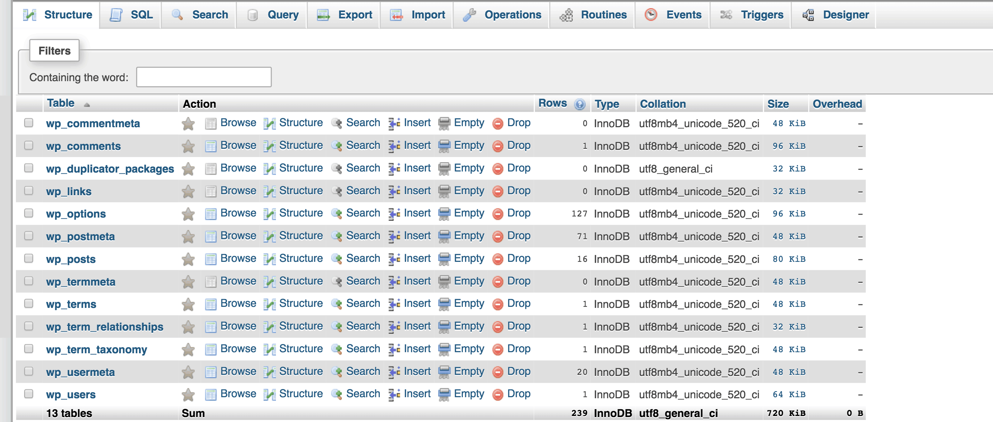Focus the 'Containing the word' filter field
The width and height of the screenshot is (993, 422).
(x=204, y=77)
